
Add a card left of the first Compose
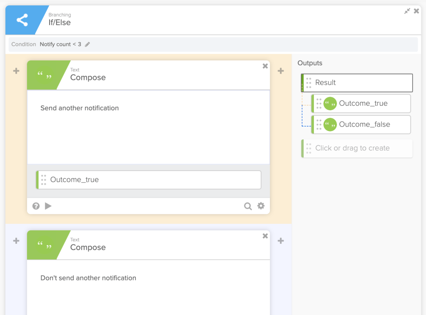(x=16, y=71)
